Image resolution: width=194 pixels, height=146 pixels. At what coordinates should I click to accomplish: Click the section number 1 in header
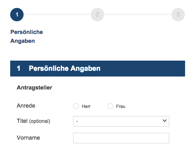coord(18,68)
